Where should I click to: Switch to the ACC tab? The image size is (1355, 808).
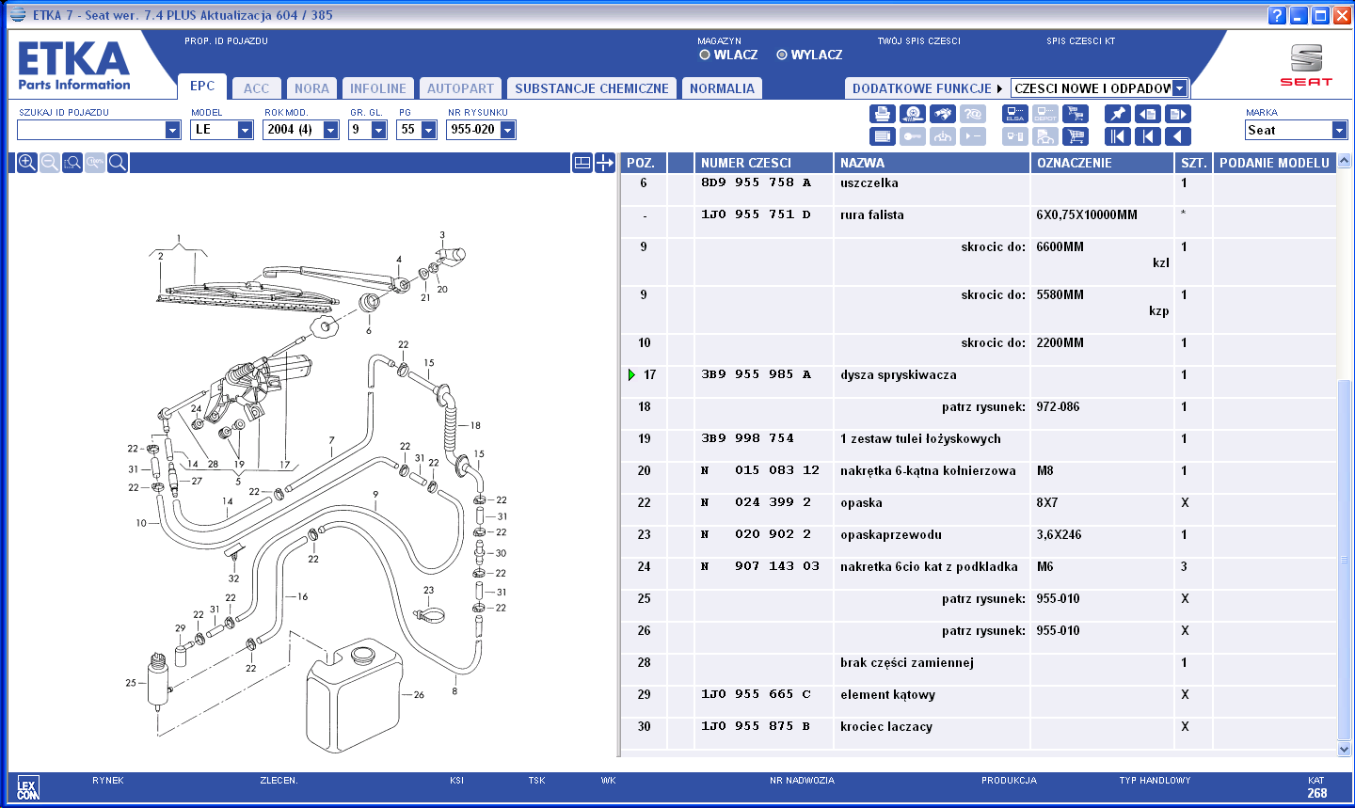[x=256, y=88]
